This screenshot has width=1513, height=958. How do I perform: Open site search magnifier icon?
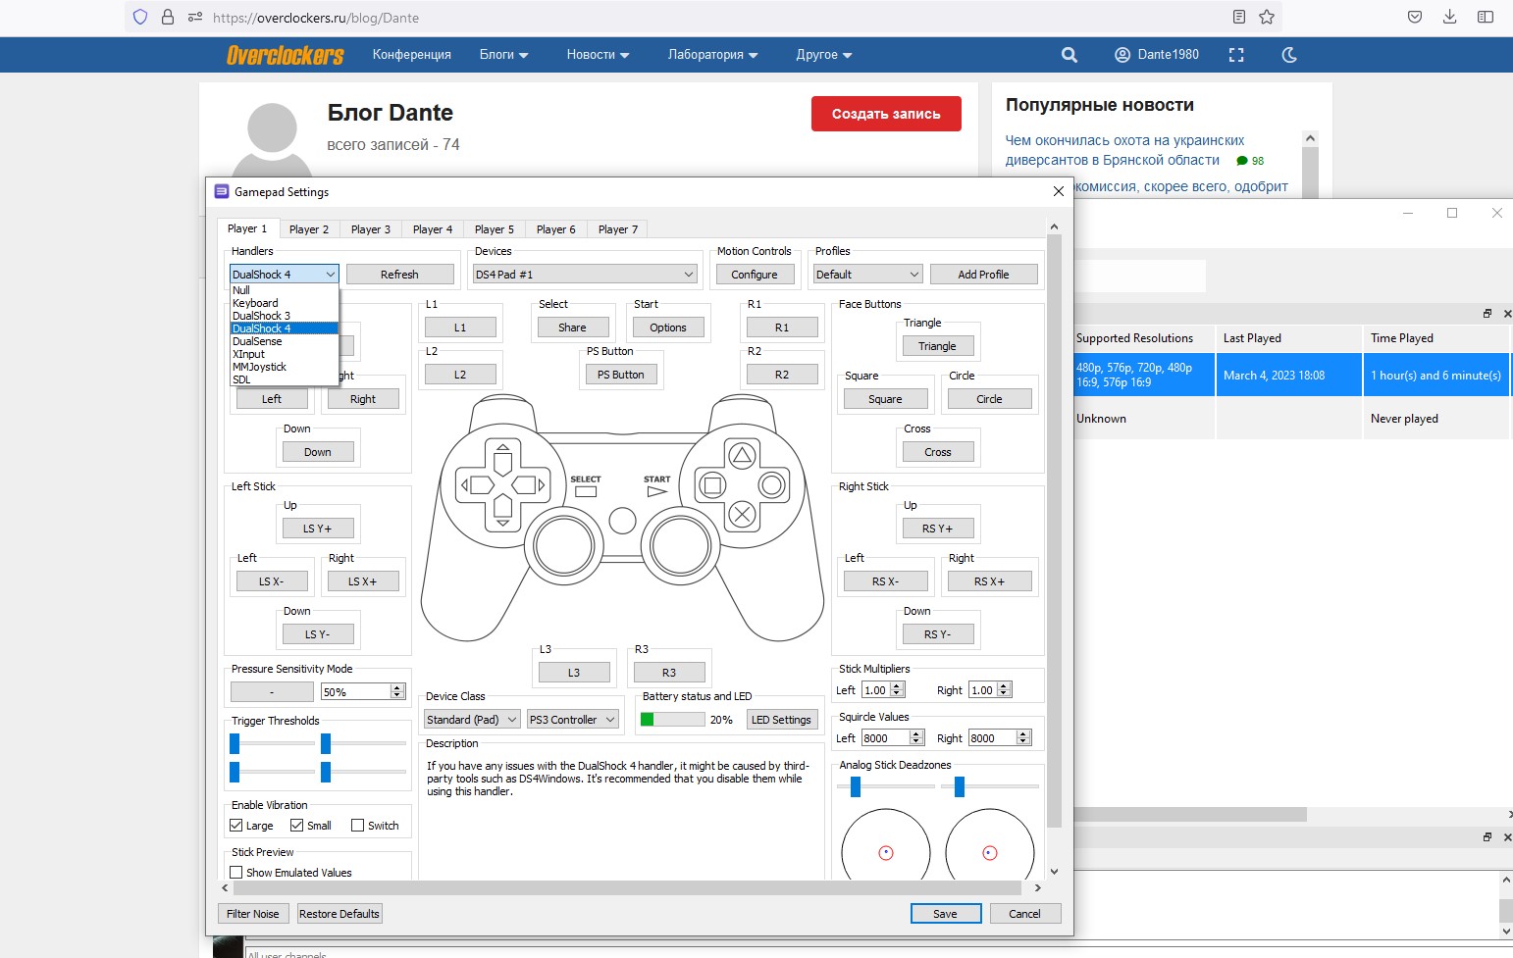coord(1070,55)
